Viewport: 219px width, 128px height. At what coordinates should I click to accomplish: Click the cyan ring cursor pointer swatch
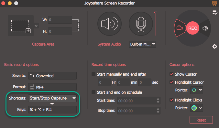194,90
